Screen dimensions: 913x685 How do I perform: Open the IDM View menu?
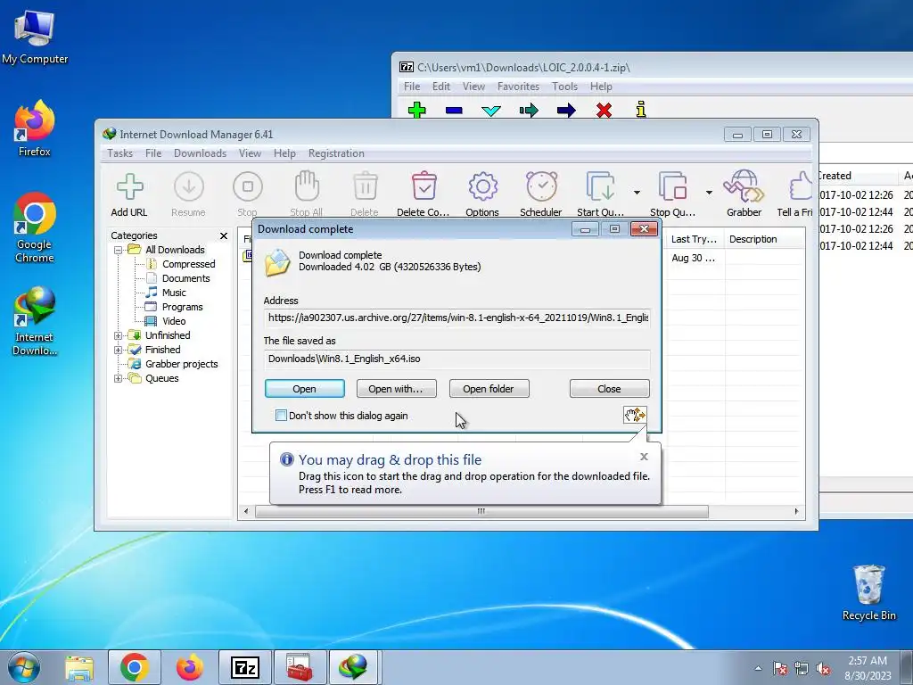click(250, 153)
